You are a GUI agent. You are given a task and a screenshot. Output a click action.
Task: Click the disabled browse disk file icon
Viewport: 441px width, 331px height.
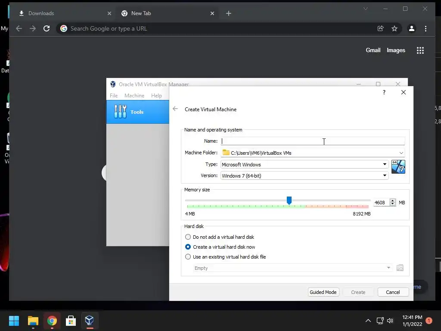point(400,268)
